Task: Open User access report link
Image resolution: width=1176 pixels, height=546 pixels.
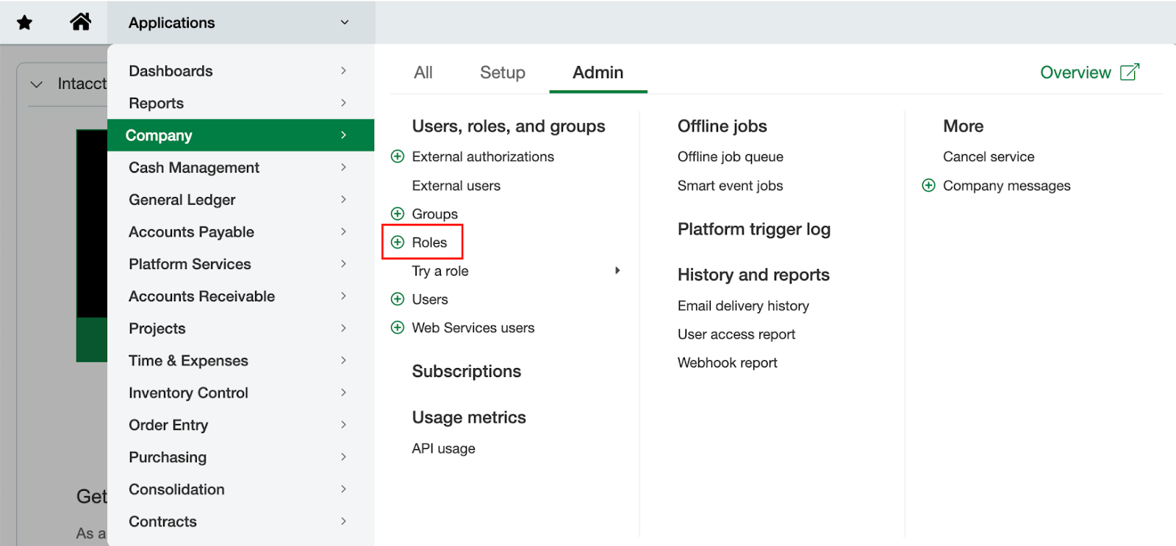Action: pyautogui.click(x=736, y=334)
